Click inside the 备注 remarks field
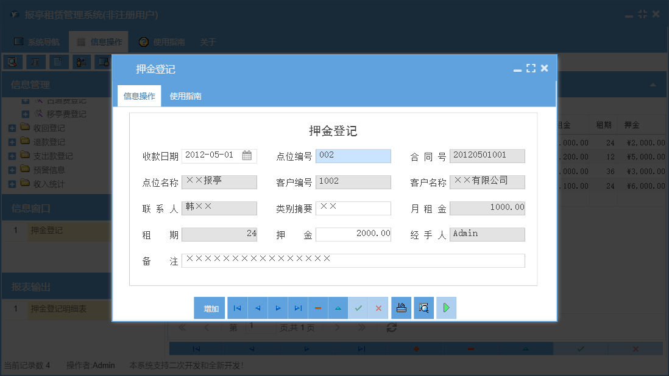Screen dimensions: 669x376 pos(353,260)
